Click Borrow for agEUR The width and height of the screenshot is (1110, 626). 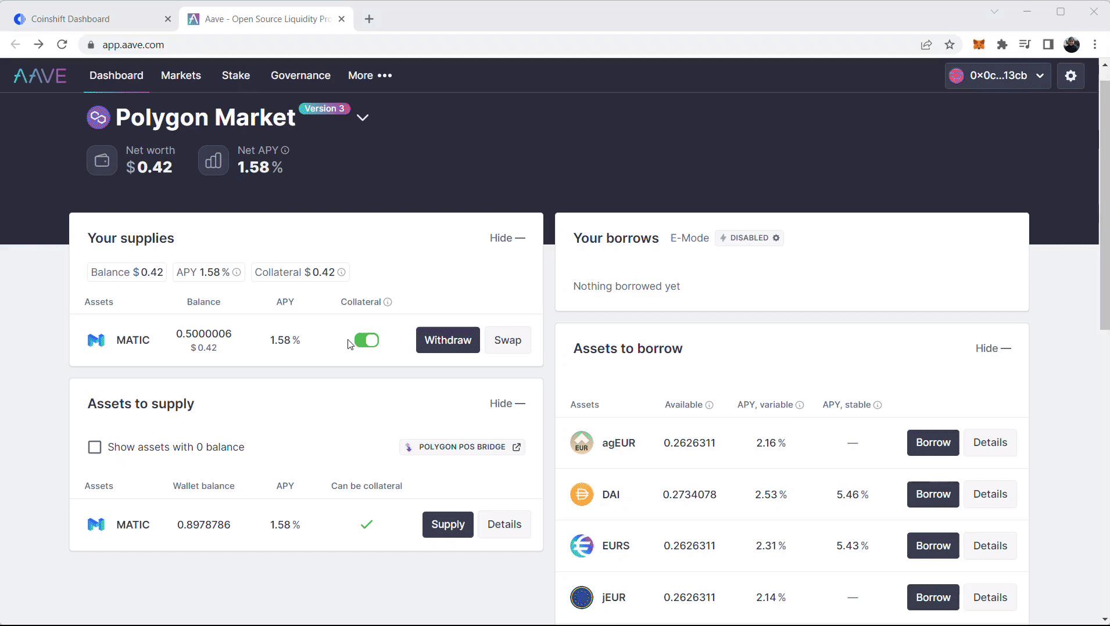[x=933, y=442]
